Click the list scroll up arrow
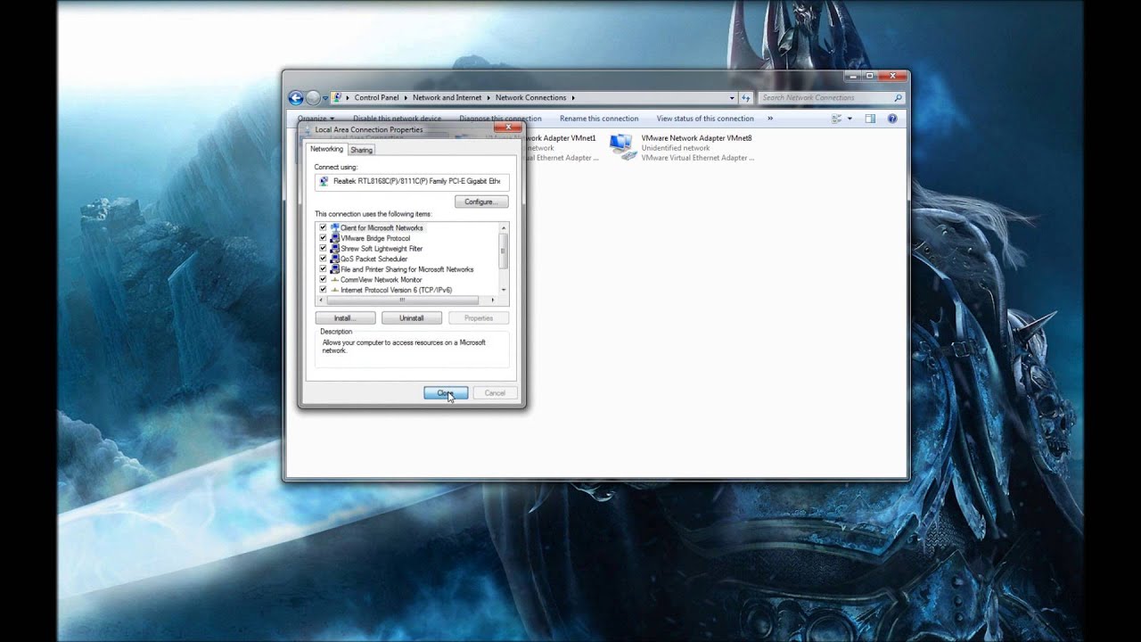 click(504, 227)
